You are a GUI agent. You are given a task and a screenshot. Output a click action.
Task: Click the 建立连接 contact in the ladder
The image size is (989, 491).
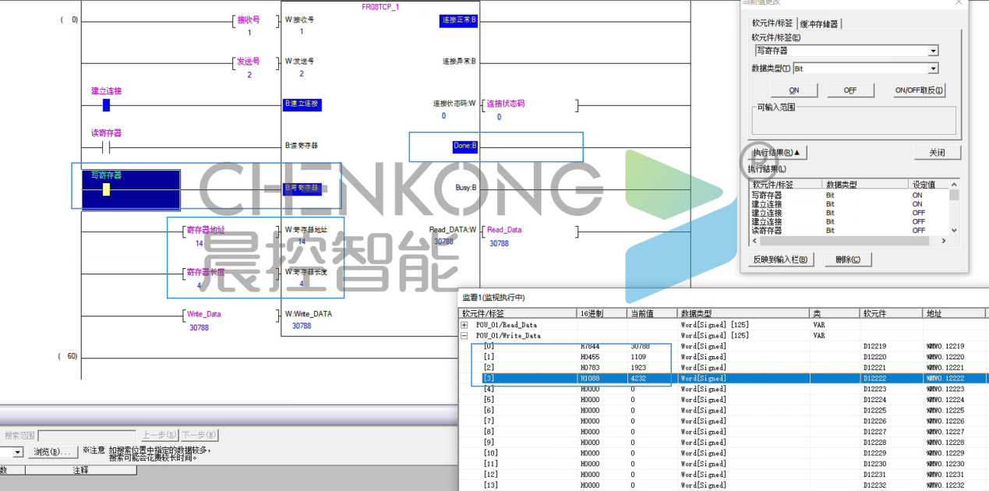(106, 105)
